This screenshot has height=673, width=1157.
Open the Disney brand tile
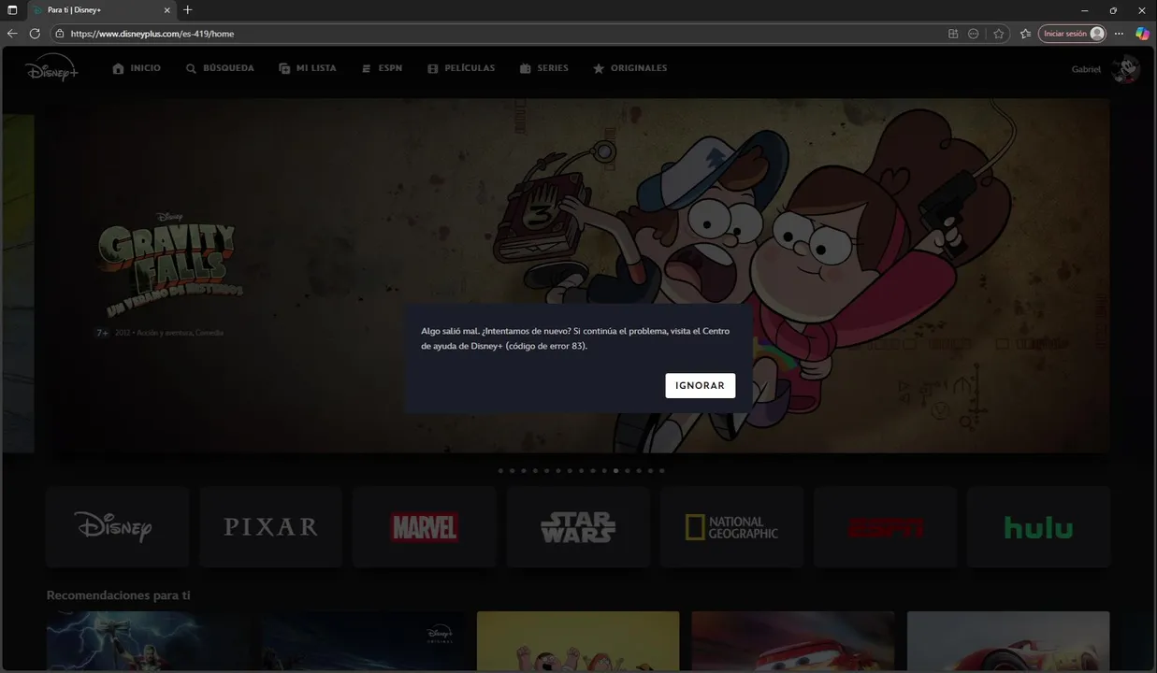point(117,526)
